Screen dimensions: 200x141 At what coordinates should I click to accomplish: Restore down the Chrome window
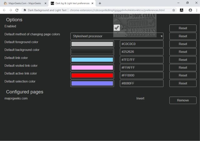pos(187,3)
